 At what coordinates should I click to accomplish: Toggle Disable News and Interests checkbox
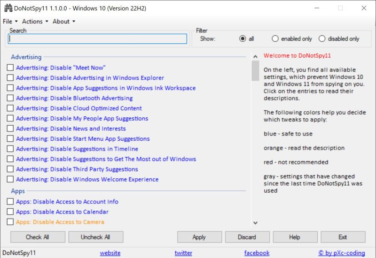[10, 129]
